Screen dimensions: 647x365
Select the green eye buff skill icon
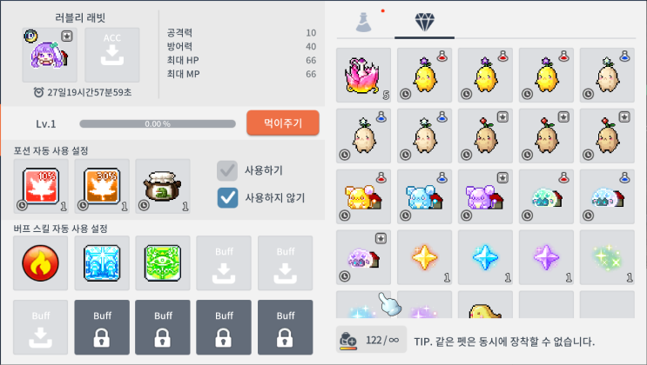(163, 263)
